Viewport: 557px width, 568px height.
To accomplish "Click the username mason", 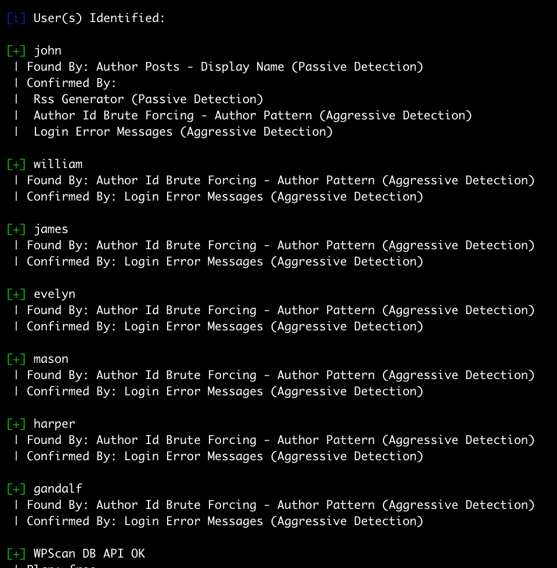I will click(x=51, y=359).
